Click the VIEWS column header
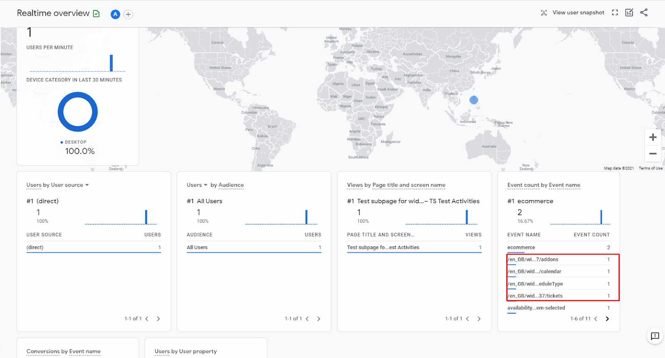The image size is (665, 358). coord(473,235)
